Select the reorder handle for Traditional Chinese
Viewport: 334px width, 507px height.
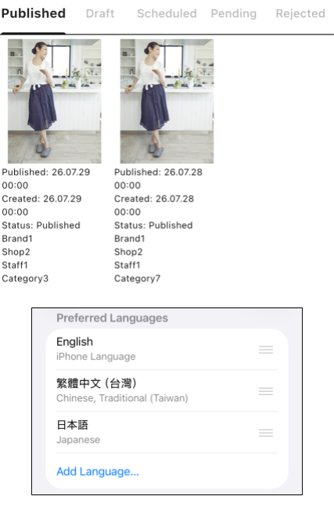(266, 391)
